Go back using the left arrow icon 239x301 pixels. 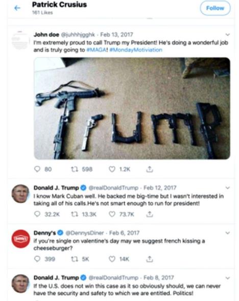pyautogui.click(x=17, y=8)
